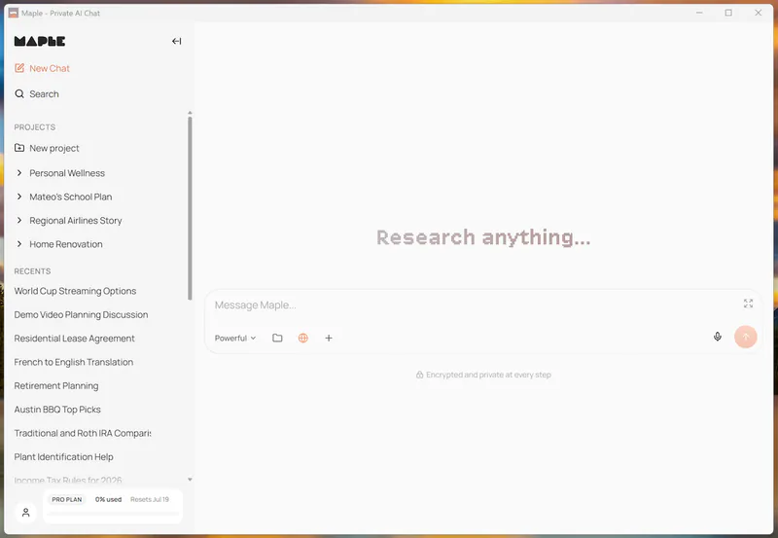This screenshot has height=538, width=778.
Task: Click the PRO PLAN badge
Action: (66, 499)
